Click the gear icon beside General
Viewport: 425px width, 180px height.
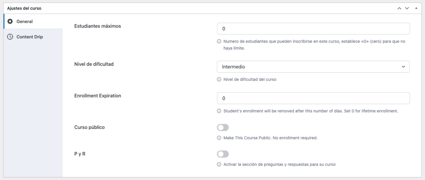pyautogui.click(x=10, y=21)
